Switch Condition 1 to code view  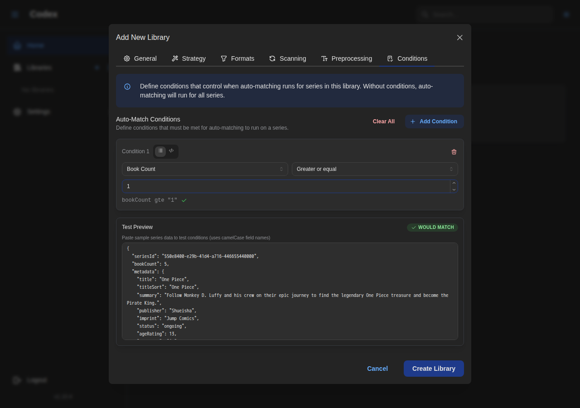click(171, 151)
